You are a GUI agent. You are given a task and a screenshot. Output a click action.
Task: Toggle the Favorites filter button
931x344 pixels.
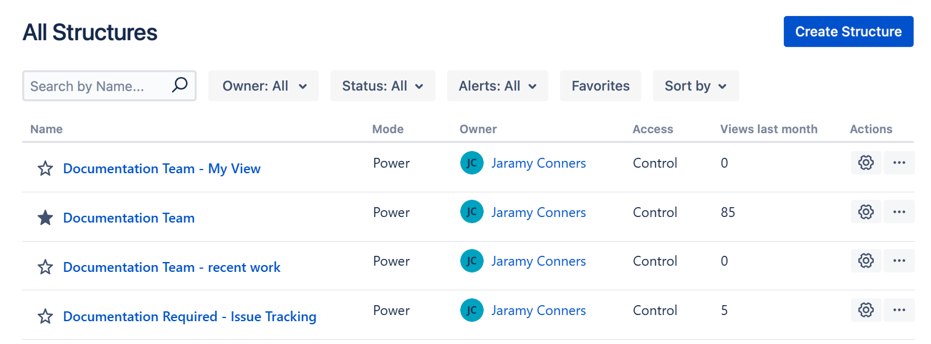[600, 86]
